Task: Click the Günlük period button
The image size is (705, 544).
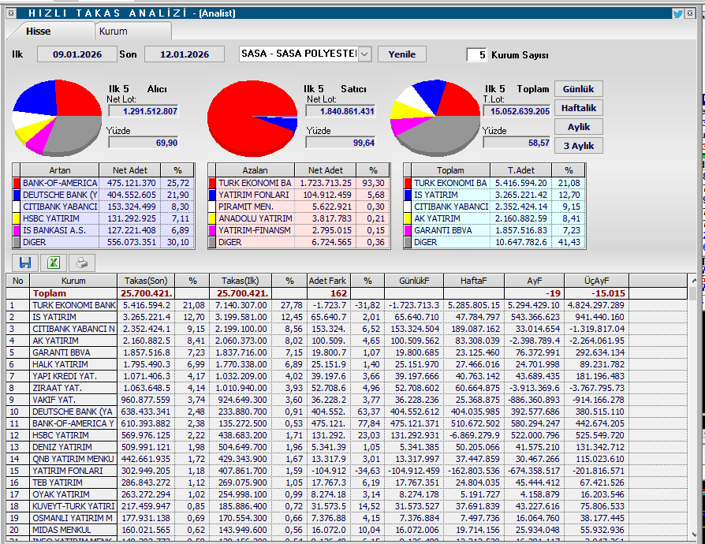Action: 578,89
